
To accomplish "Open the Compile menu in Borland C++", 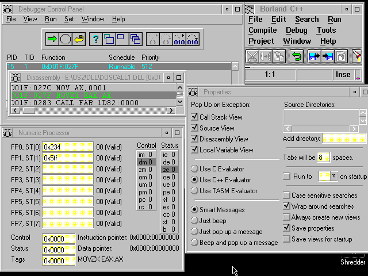I will coord(262,30).
